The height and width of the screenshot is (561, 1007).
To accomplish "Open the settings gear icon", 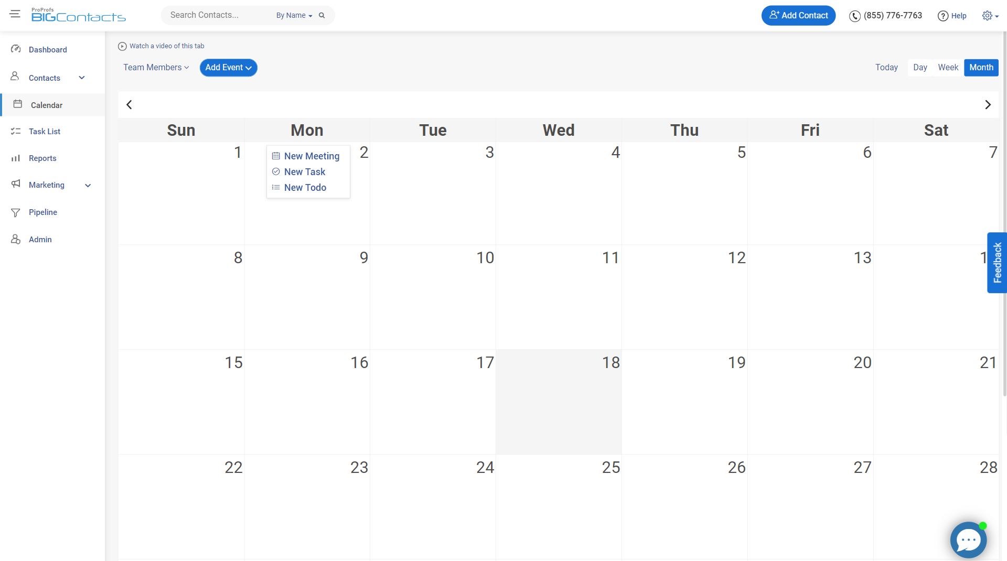I will (x=988, y=16).
